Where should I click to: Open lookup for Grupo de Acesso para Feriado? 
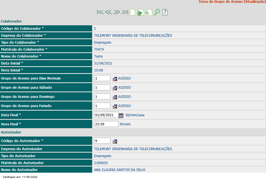point(115,106)
